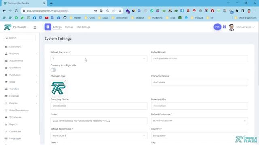The height and width of the screenshot is (145, 259).
Task: Open the Default Currency dropdown
Action: [99, 58]
